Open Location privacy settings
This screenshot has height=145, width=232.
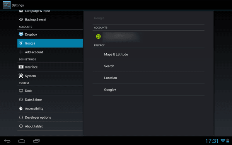pyautogui.click(x=148, y=78)
